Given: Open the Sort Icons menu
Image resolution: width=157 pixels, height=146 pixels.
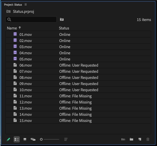Looking at the screenshot, I should [x=66, y=139].
